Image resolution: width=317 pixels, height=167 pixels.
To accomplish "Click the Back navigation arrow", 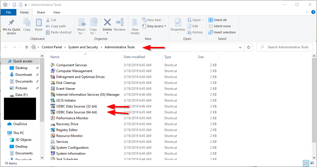I will click(x=6, y=47).
